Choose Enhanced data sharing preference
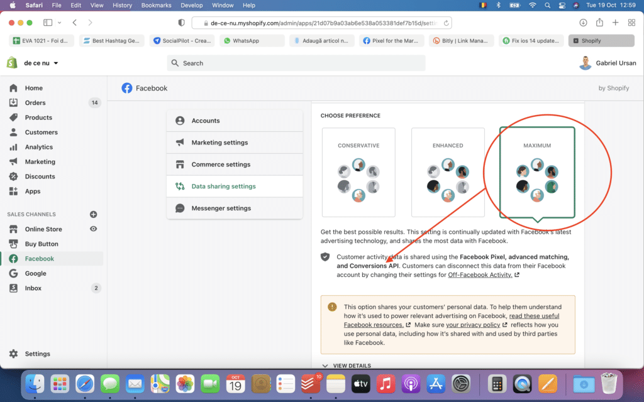Screen dimensions: 644x402 coord(448,172)
